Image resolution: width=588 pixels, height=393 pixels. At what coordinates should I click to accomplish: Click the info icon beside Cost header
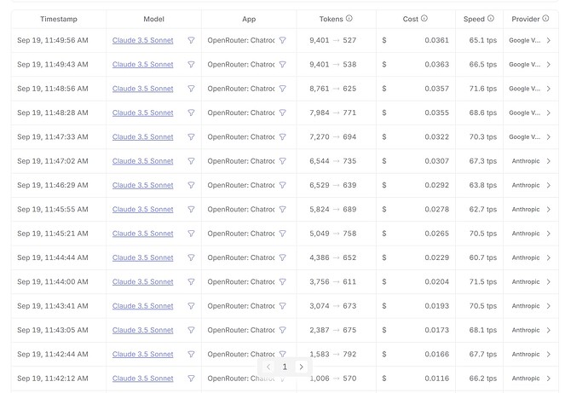click(424, 19)
